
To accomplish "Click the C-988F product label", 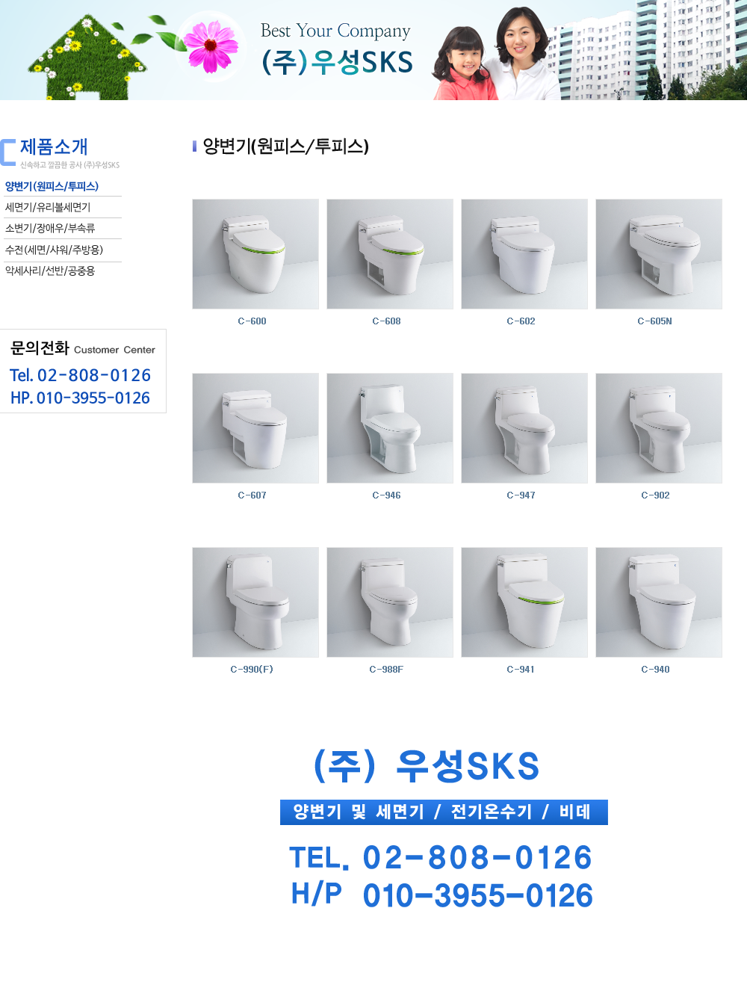I will click(386, 670).
